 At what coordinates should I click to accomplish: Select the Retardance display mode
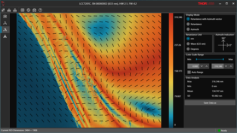tap(188, 24)
